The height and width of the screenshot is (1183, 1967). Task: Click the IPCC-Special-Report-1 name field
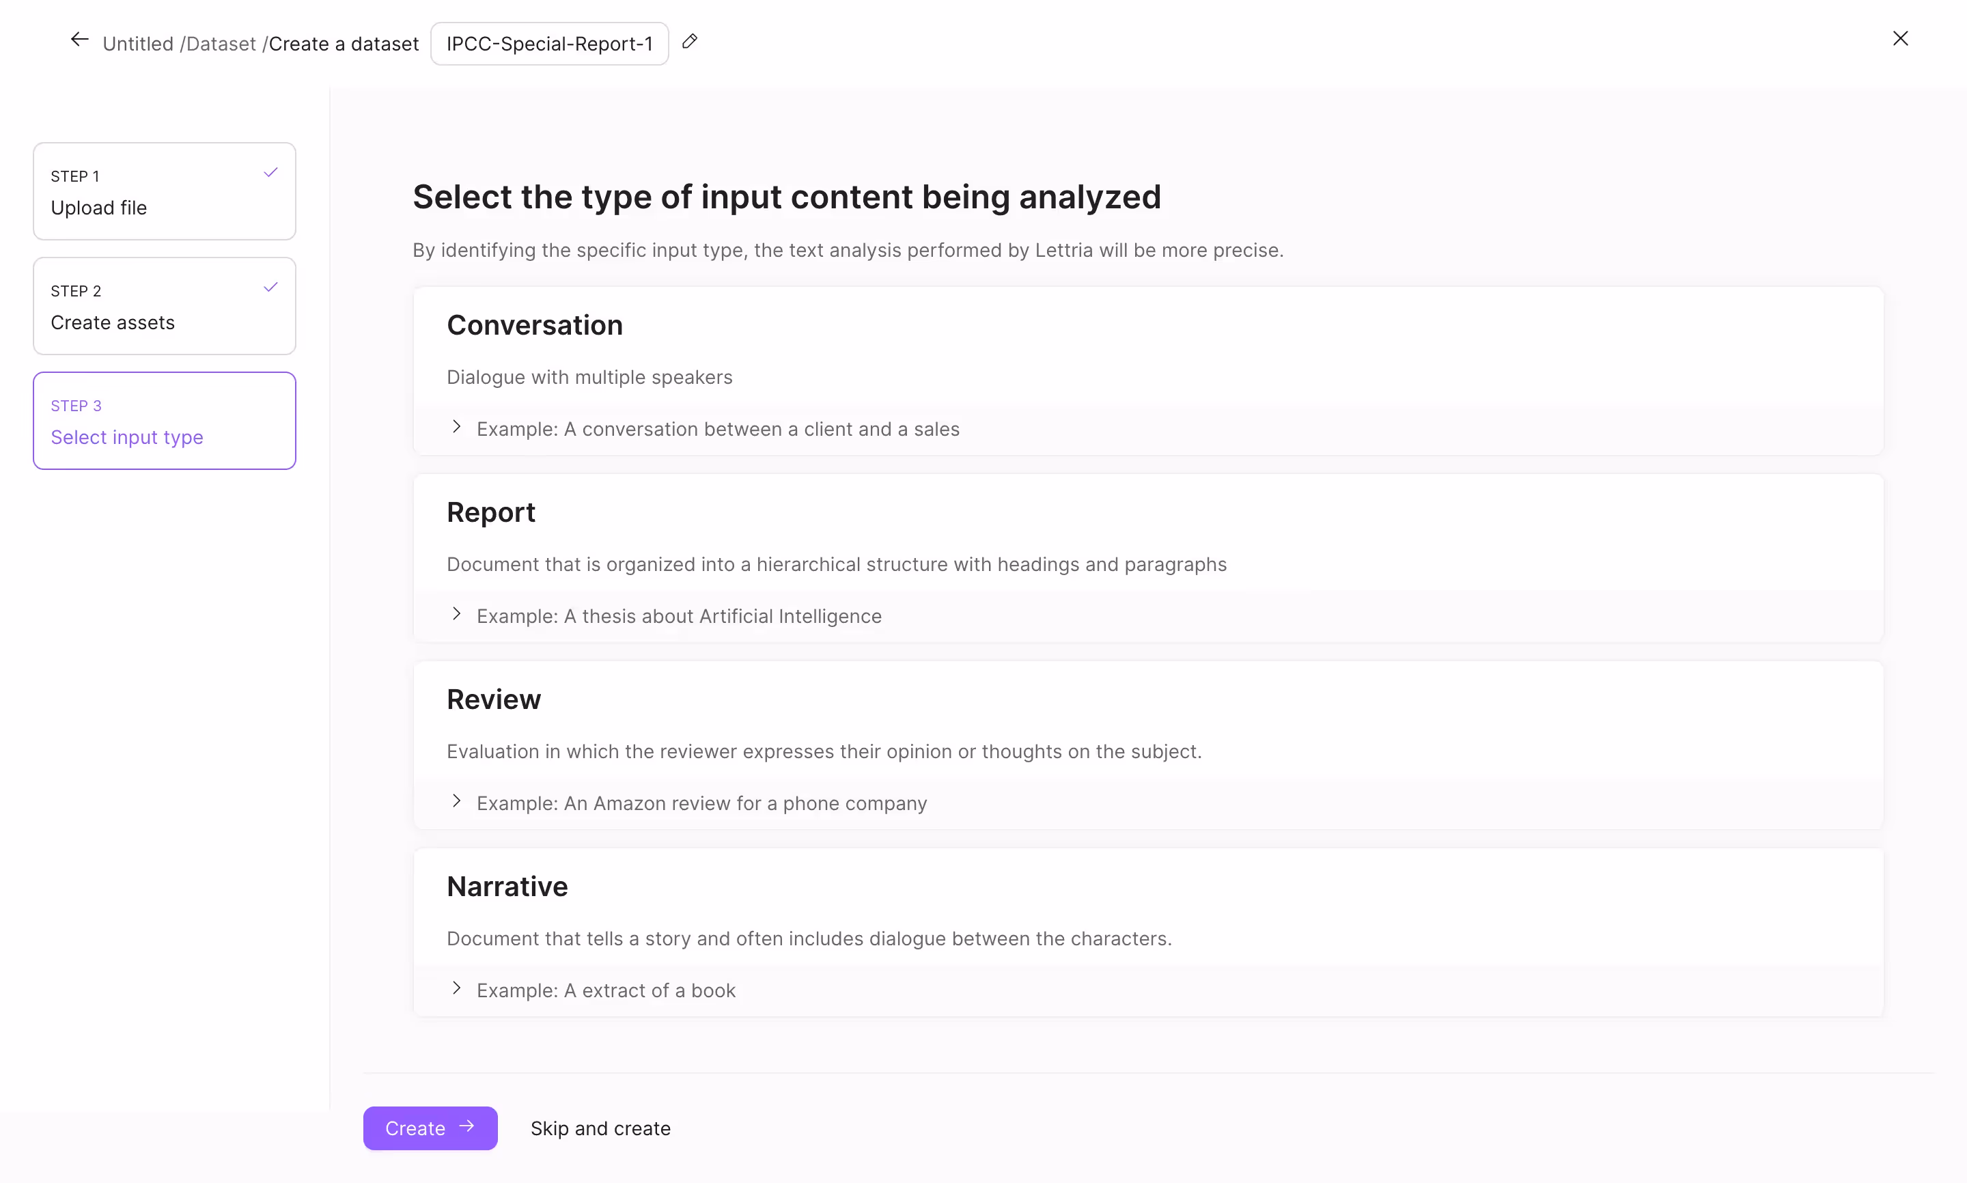(x=549, y=43)
